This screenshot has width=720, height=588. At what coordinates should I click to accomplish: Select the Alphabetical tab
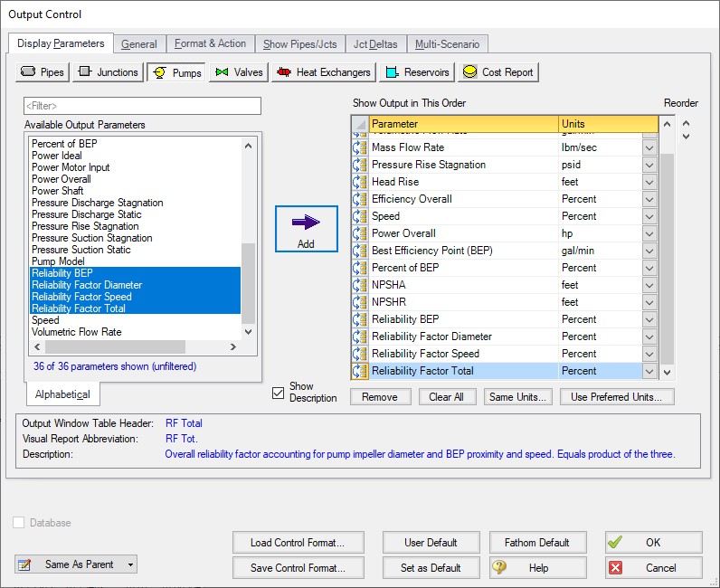pyautogui.click(x=62, y=394)
